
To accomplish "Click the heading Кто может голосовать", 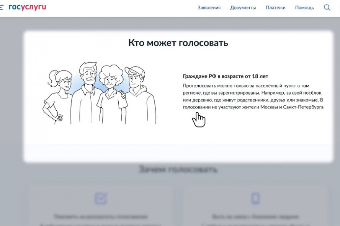I will tap(178, 43).
